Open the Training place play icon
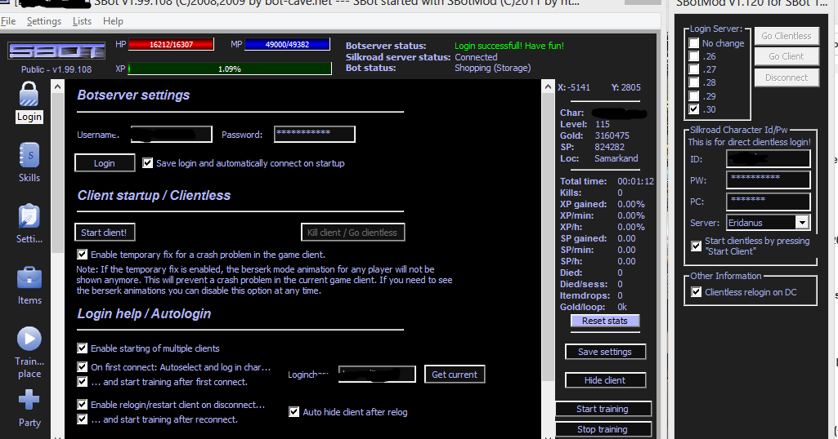 tap(29, 339)
